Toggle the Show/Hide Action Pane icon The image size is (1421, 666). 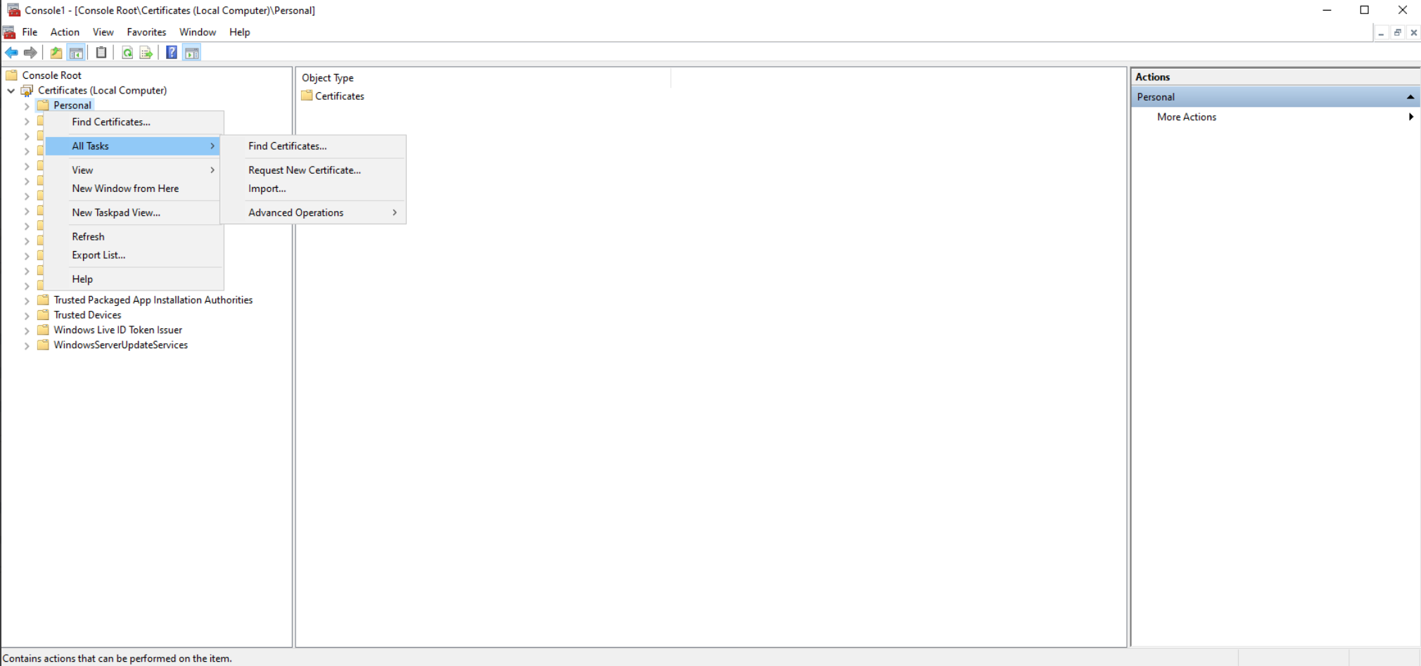[x=191, y=52]
